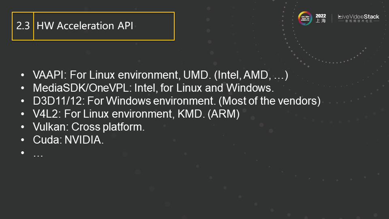Click the "2022" year text

tap(320, 15)
